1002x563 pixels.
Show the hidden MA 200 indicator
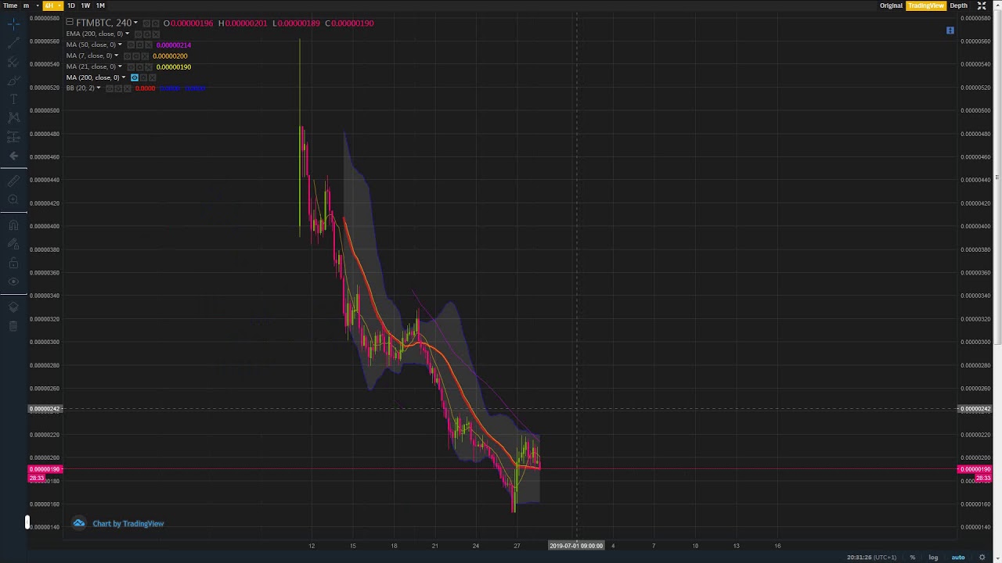click(135, 77)
